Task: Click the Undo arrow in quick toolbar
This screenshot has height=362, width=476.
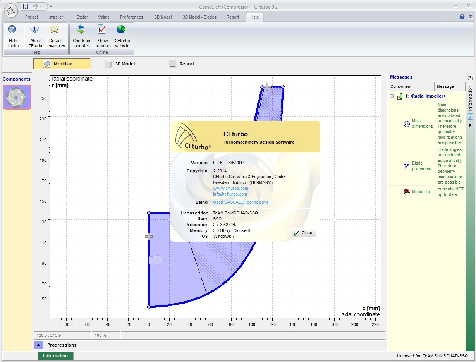Action: 36,7
